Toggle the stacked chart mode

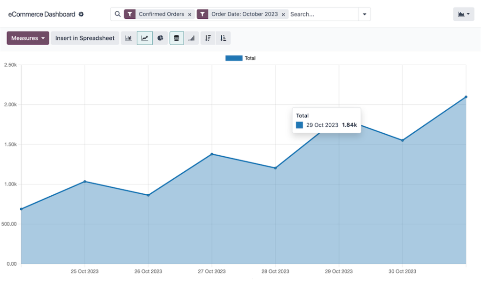click(176, 38)
